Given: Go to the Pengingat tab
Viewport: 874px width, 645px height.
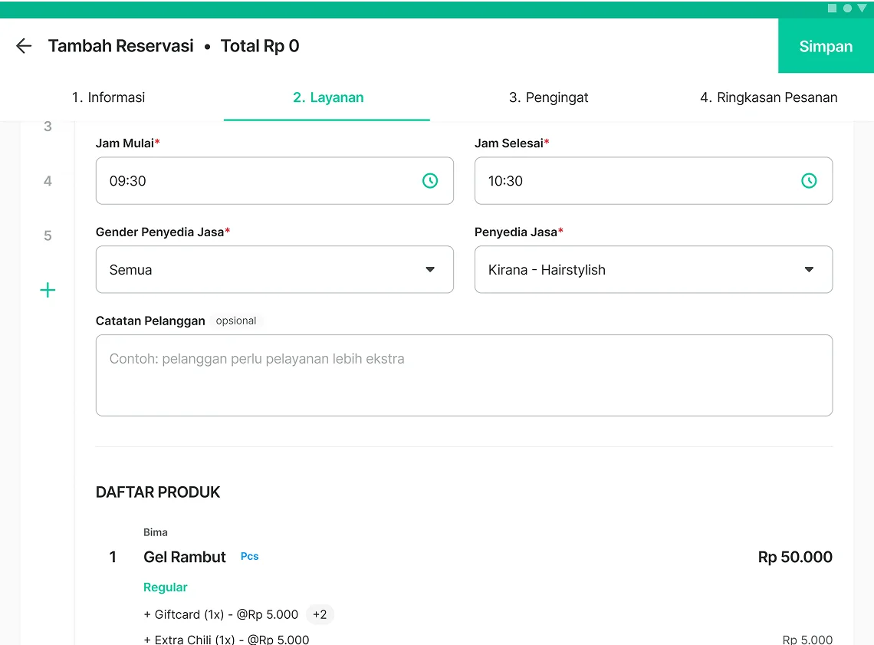Looking at the screenshot, I should [x=549, y=97].
